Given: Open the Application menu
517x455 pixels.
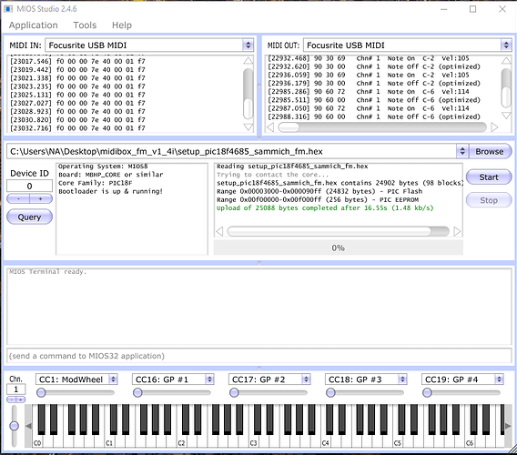Looking at the screenshot, I should pyautogui.click(x=34, y=25).
